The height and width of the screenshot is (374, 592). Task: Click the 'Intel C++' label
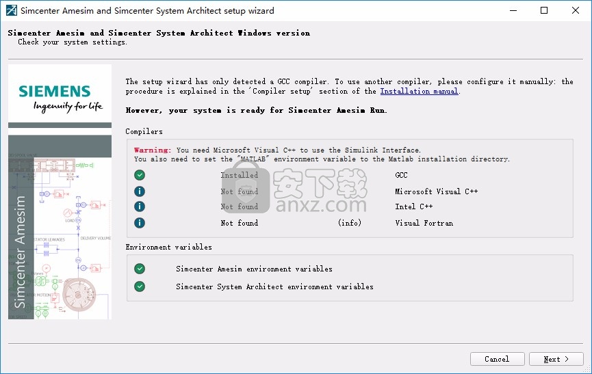[414, 206]
